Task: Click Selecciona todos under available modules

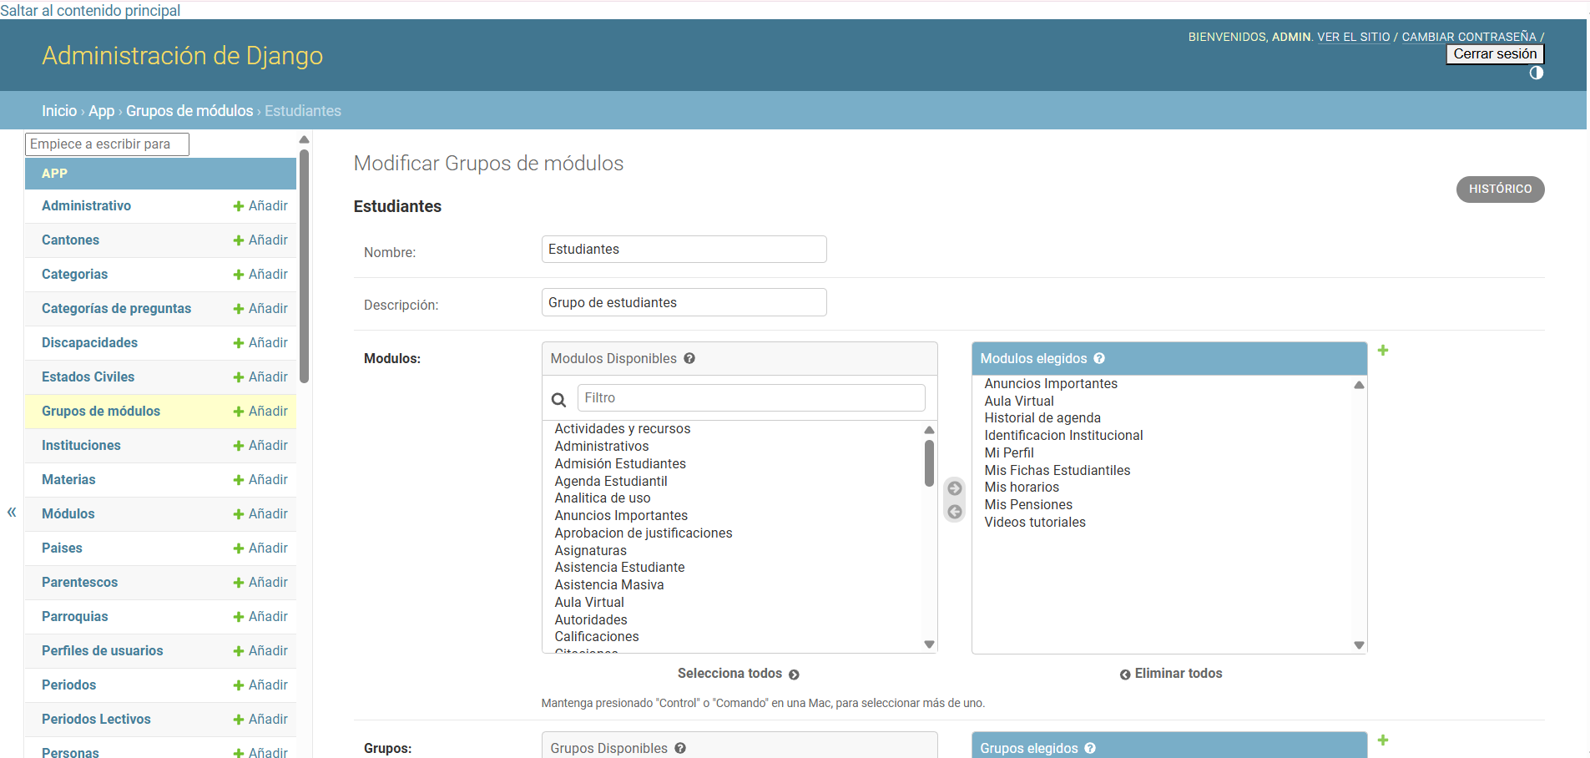Action: coord(738,674)
